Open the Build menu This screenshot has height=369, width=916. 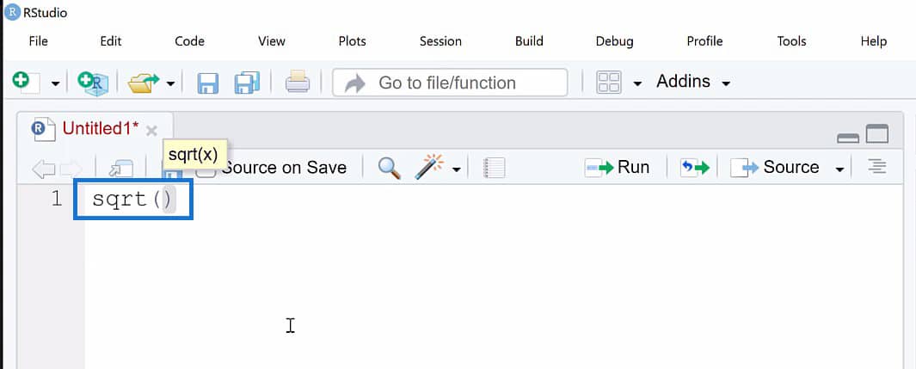529,41
